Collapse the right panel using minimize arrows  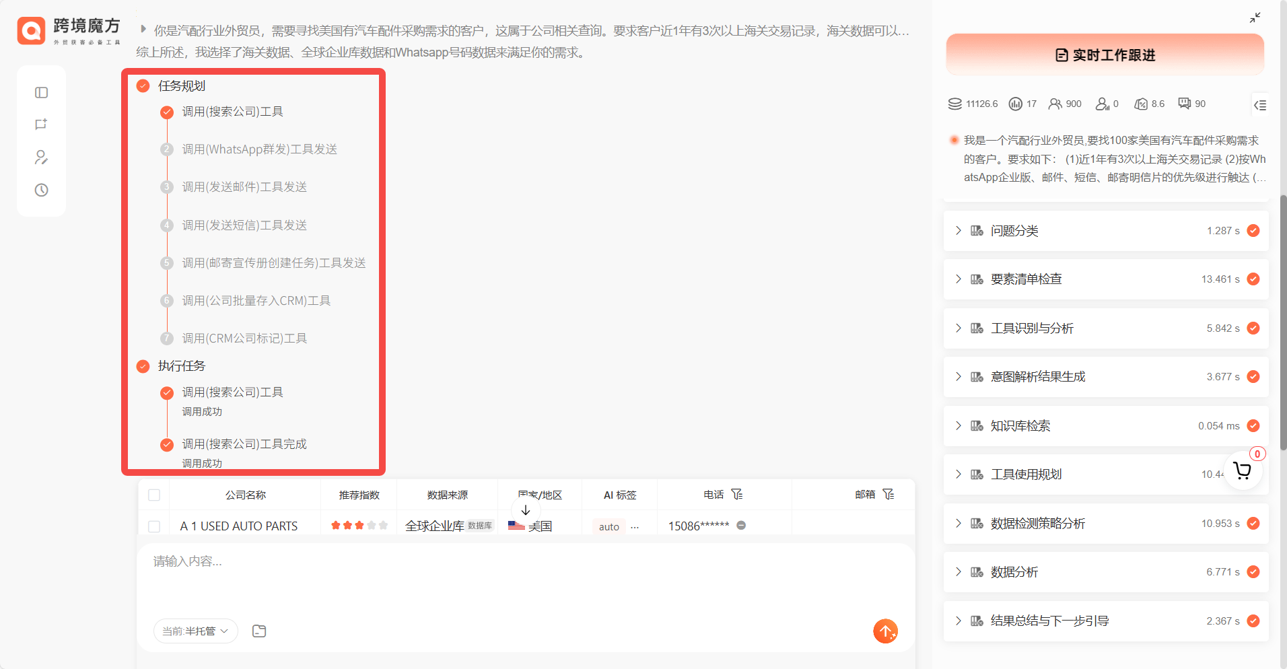pos(1255,17)
